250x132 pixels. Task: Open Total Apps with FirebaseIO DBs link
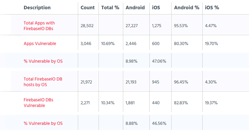tap(39, 26)
